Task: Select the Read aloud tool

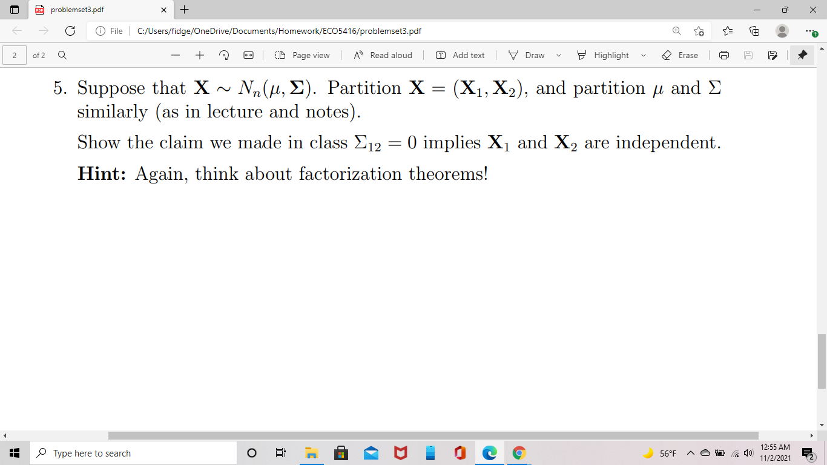Action: (x=383, y=55)
